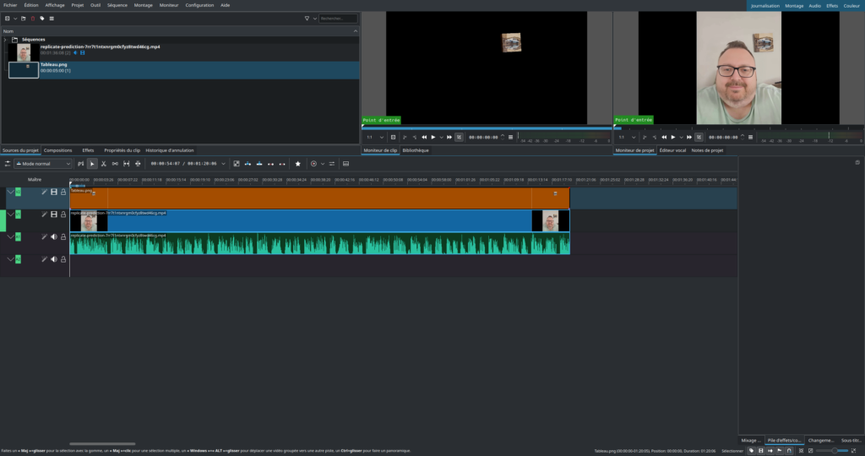Select the razor (scissors) tool in timeline toolbar
Viewport: 865px width, 456px height.
(x=103, y=164)
